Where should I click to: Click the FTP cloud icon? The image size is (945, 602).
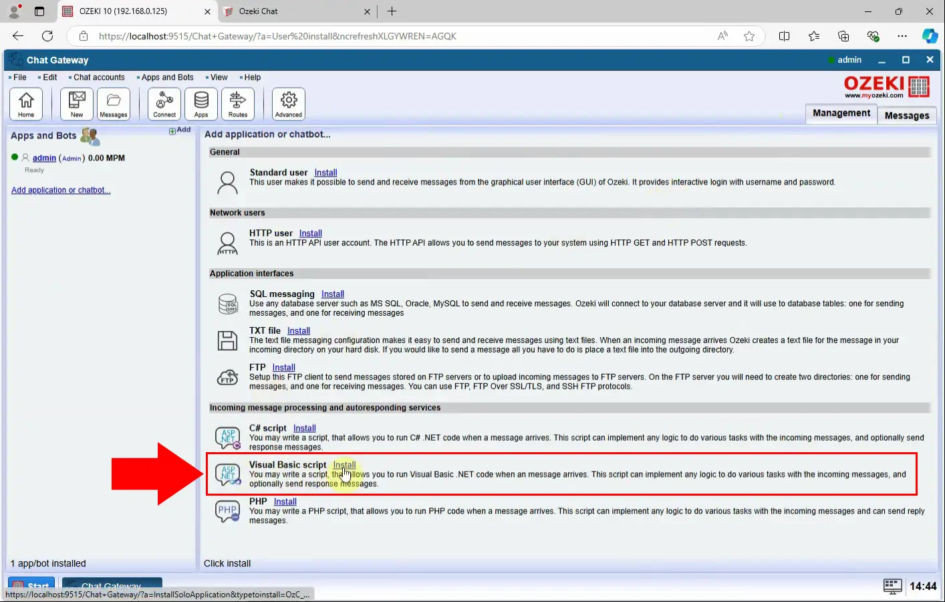(x=228, y=377)
